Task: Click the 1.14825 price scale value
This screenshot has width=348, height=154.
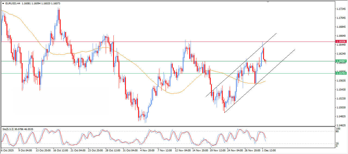Action: [x=341, y=117]
